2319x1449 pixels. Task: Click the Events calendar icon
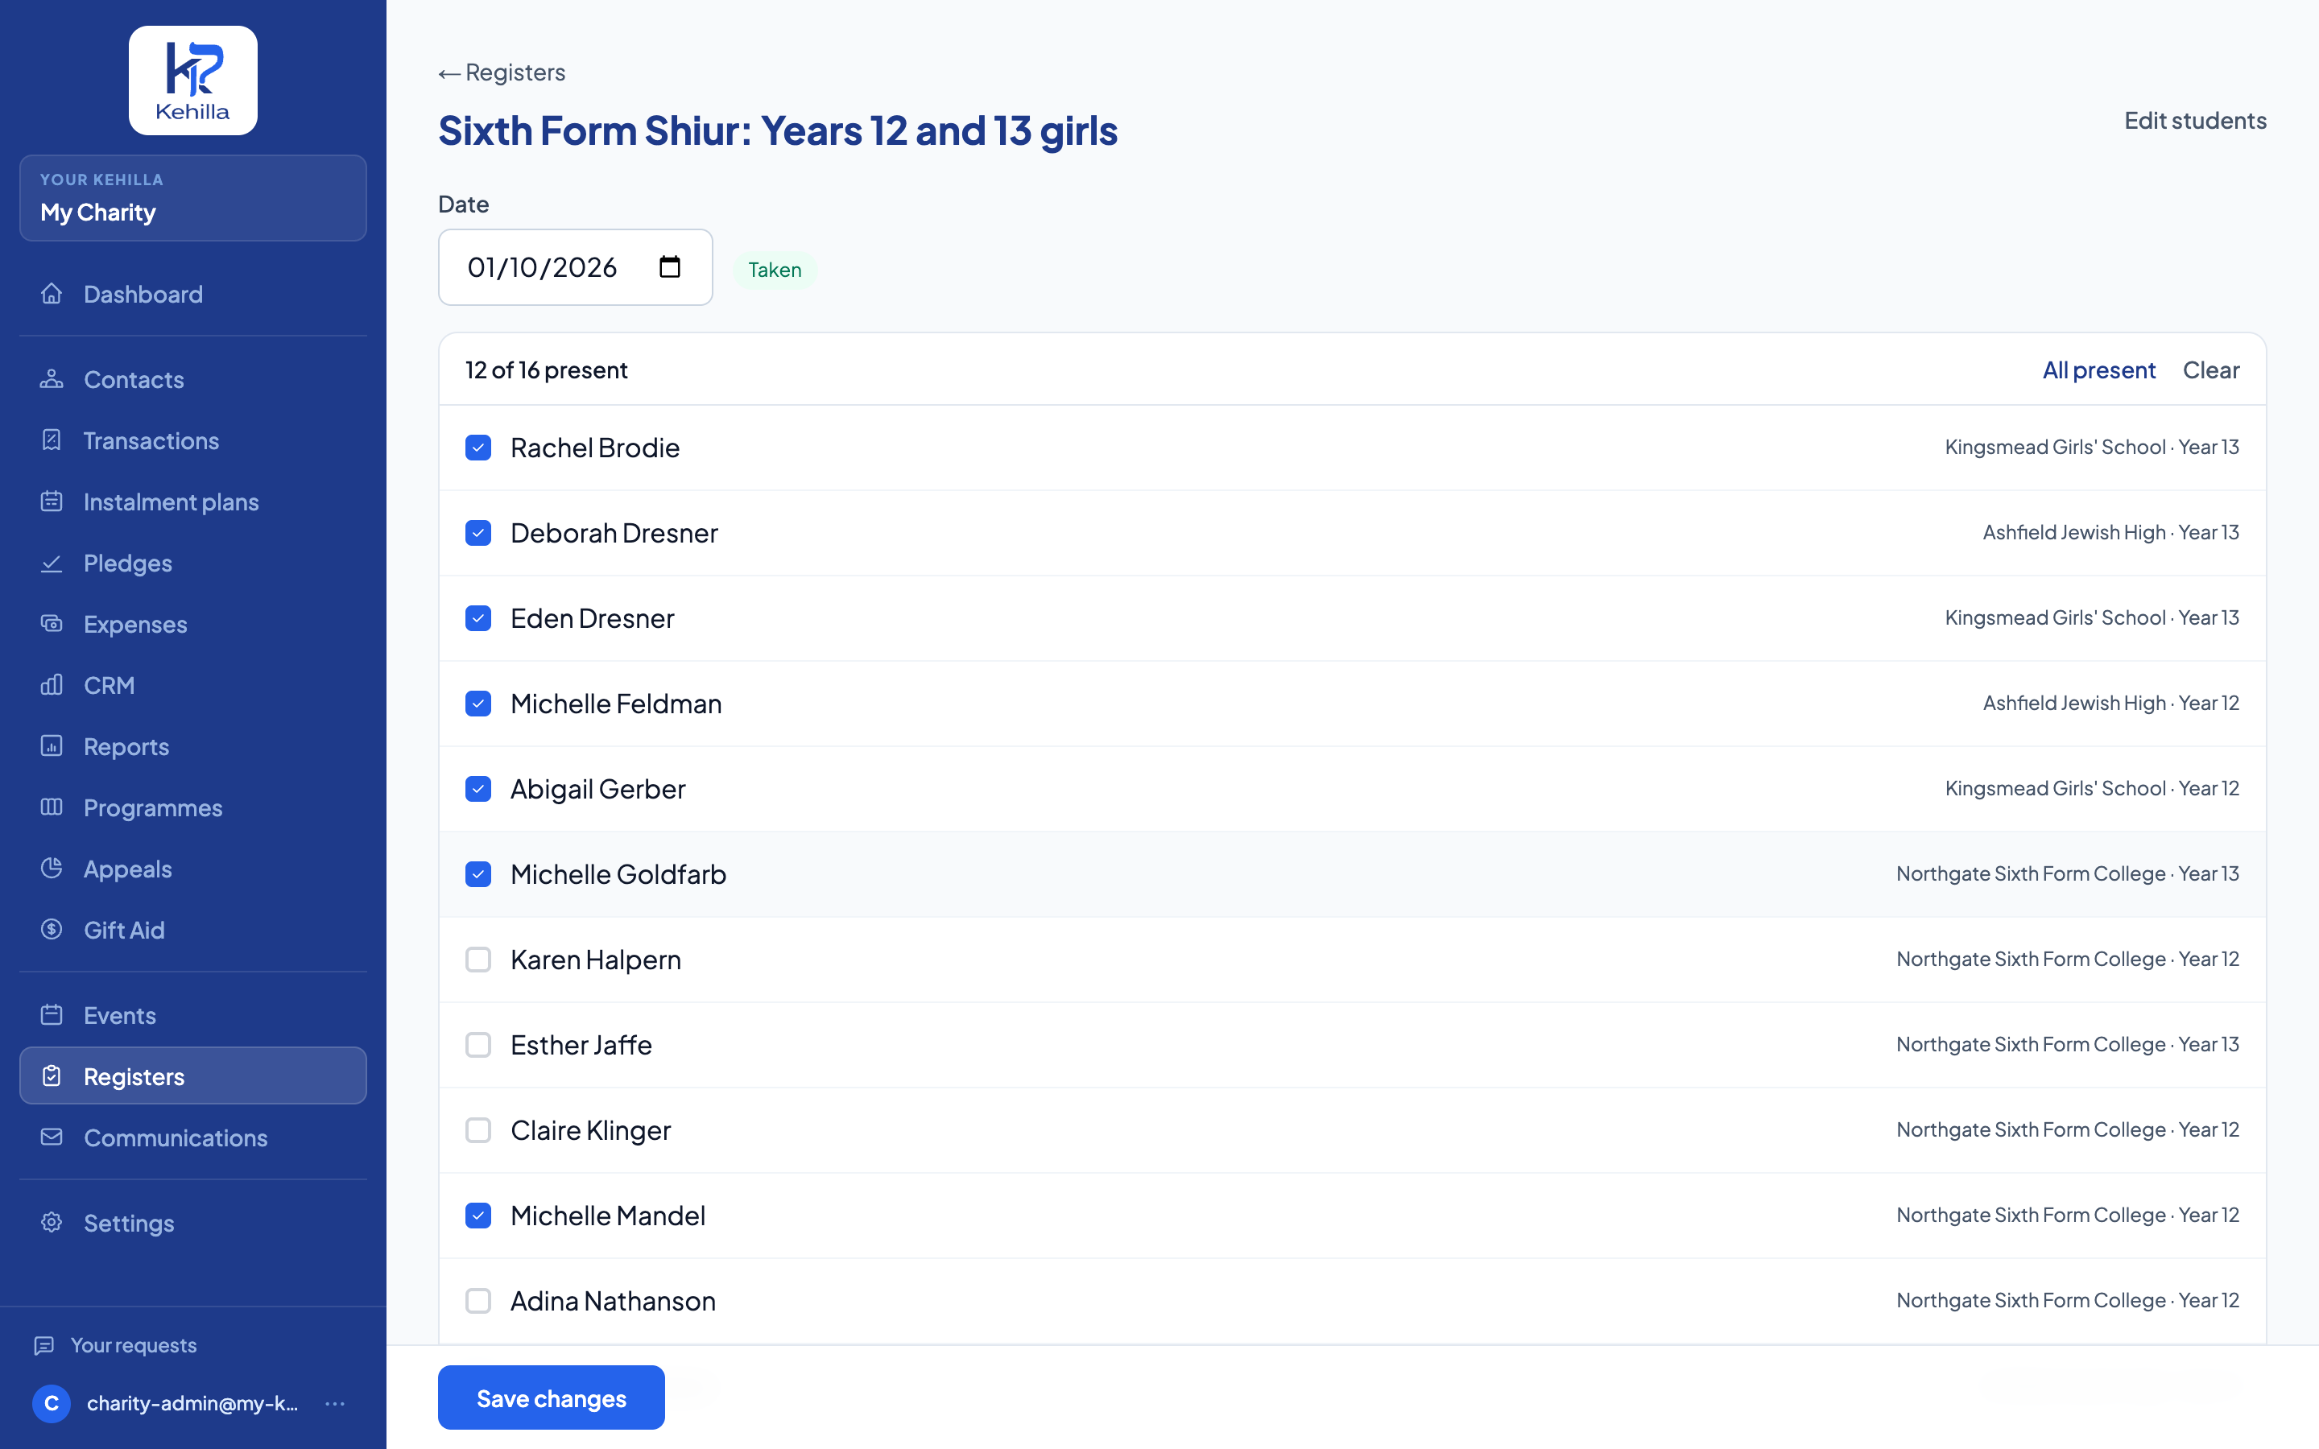click(52, 1015)
